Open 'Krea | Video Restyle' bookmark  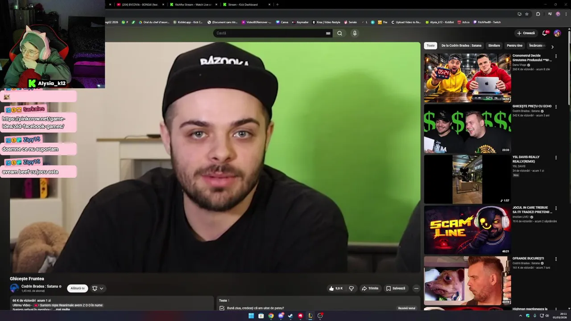click(326, 22)
